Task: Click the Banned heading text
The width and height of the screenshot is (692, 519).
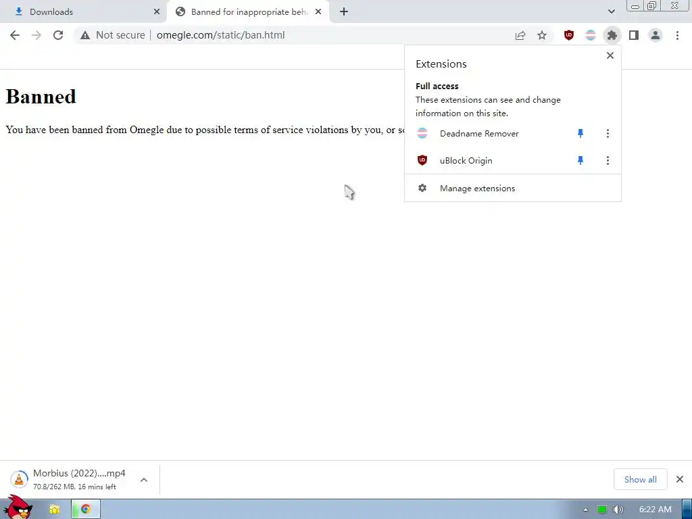Action: click(x=41, y=97)
